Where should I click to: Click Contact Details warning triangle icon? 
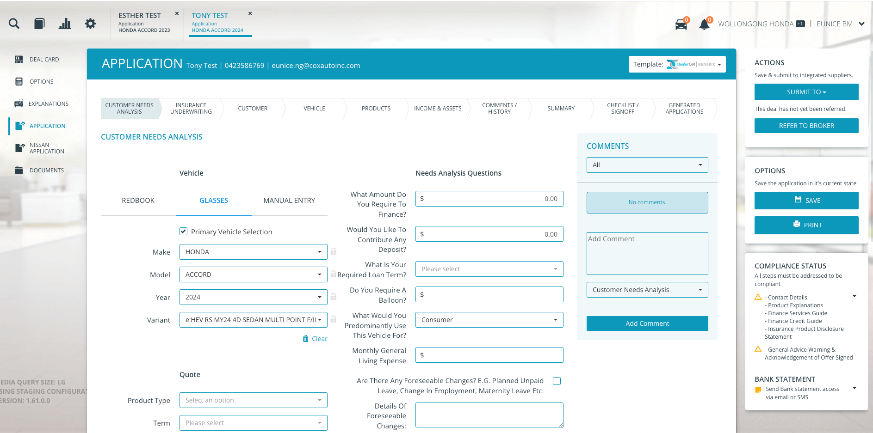click(758, 297)
